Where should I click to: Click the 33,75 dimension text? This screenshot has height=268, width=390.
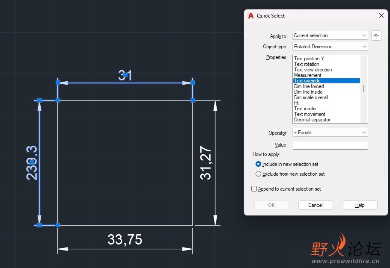pos(125,239)
